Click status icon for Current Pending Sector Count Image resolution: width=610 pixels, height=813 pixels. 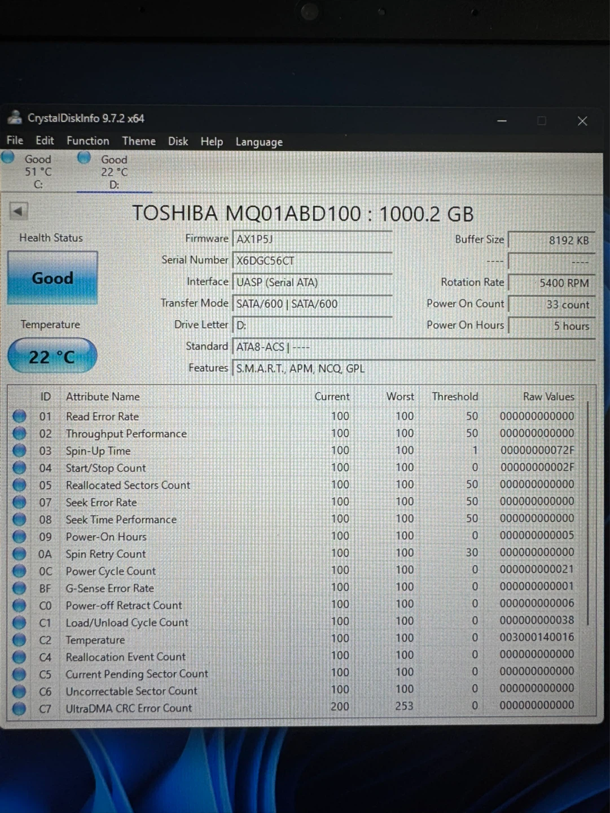[19, 674]
